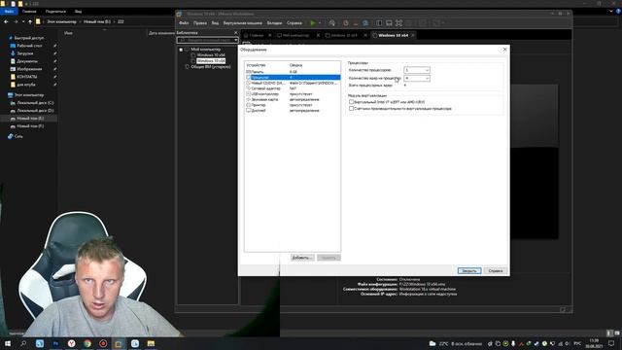Open VMware Файл menu
Viewport: 622px width, 350px height.
tap(184, 23)
